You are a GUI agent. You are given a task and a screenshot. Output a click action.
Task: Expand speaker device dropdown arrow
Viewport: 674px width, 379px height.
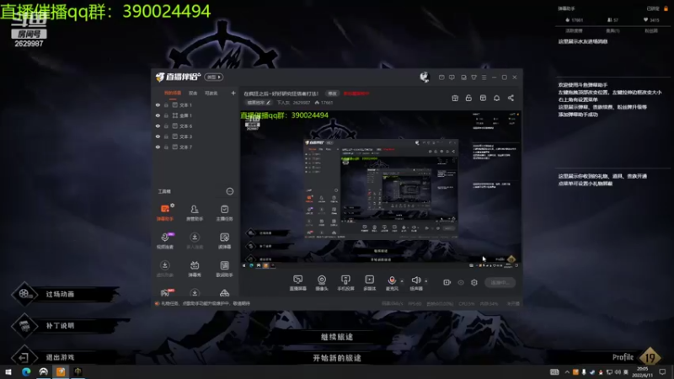[426, 281]
